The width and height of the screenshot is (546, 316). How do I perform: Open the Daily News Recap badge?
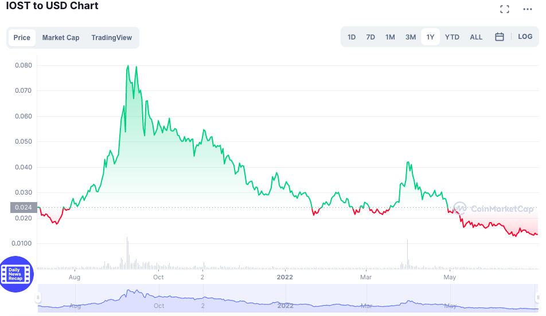tap(15, 274)
